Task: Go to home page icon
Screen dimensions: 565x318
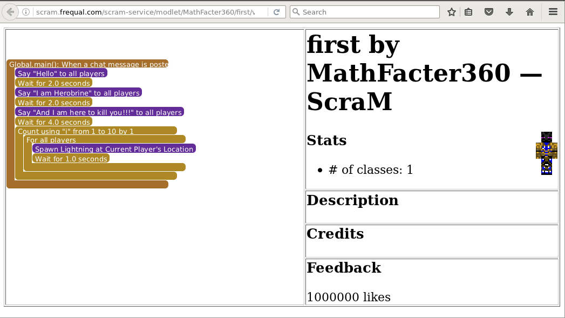Action: tap(529, 12)
